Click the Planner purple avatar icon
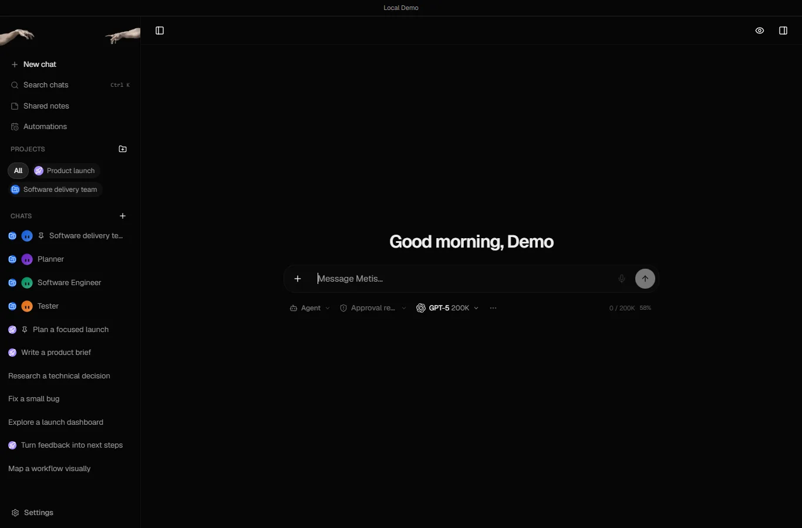 pyautogui.click(x=27, y=259)
